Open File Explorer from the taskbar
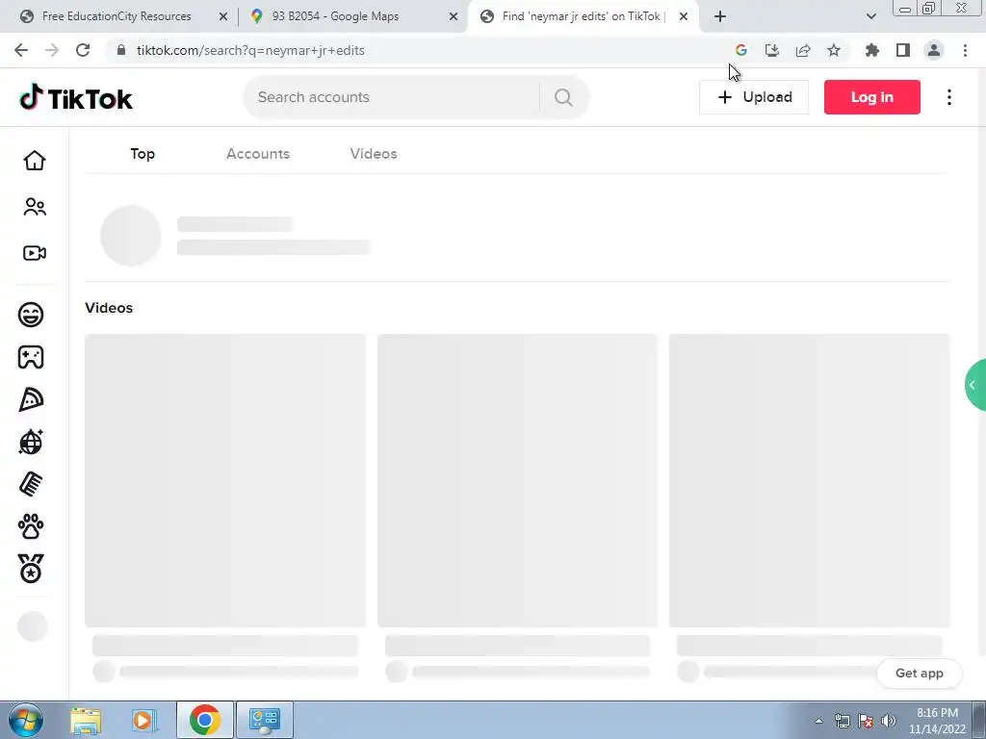Viewport: 986px width, 739px height. click(86, 721)
